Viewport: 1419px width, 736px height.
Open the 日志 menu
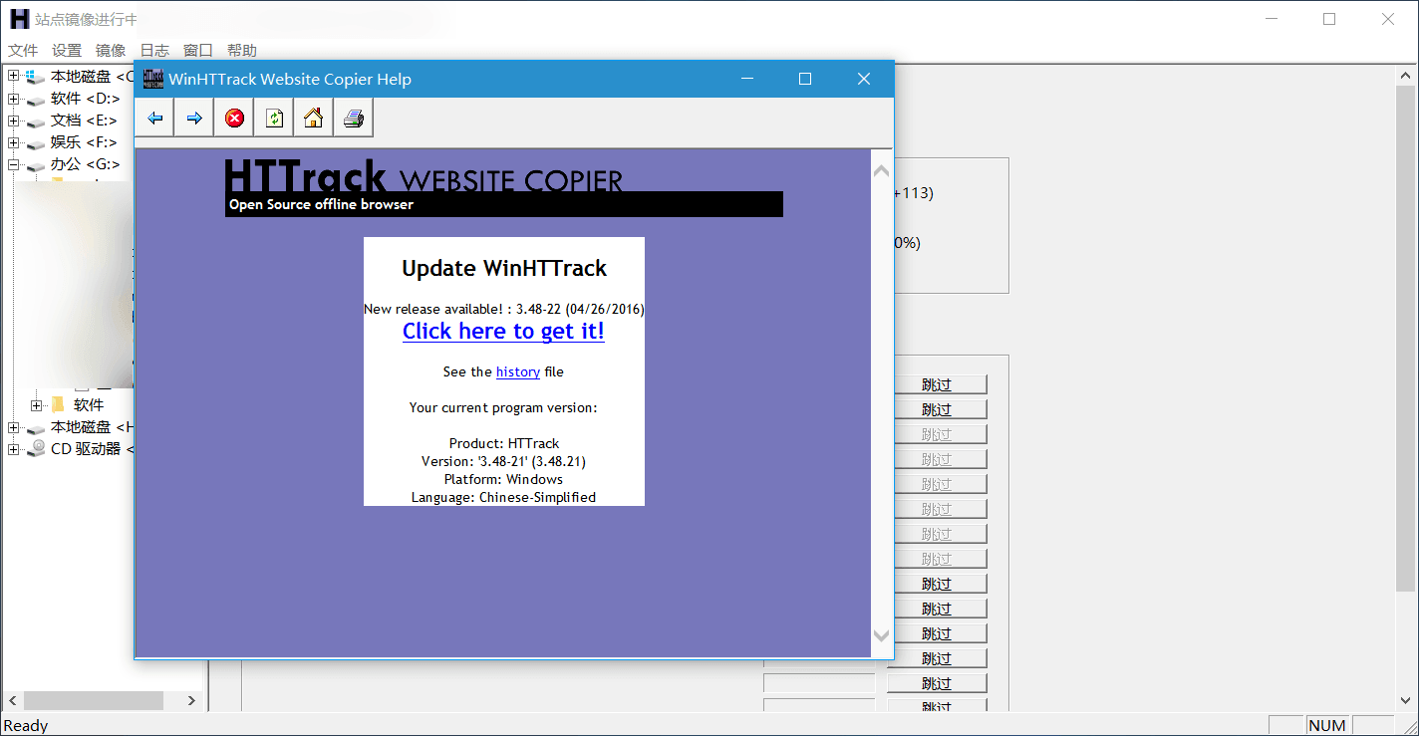(154, 51)
